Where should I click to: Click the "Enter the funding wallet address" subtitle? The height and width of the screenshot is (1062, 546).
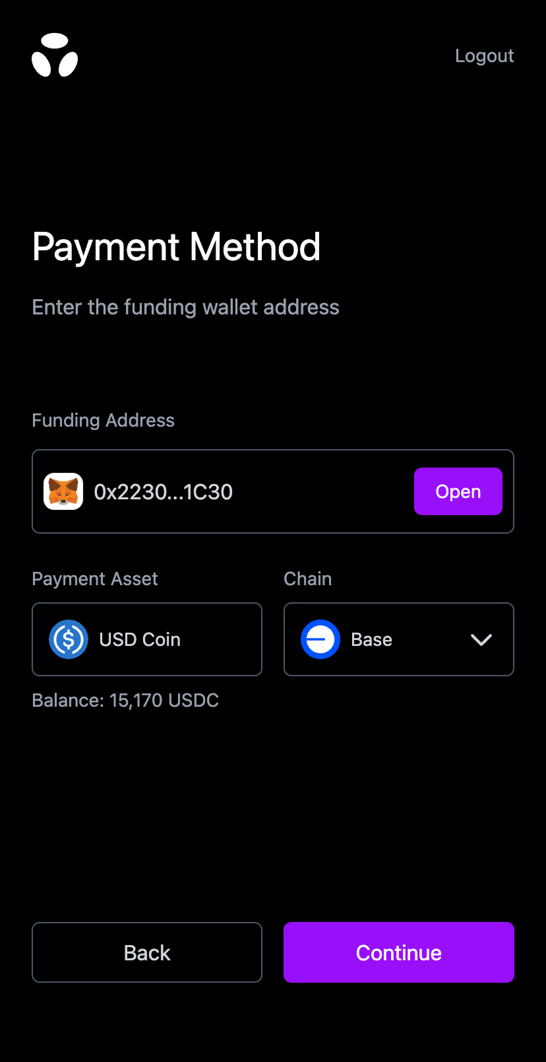pyautogui.click(x=185, y=307)
